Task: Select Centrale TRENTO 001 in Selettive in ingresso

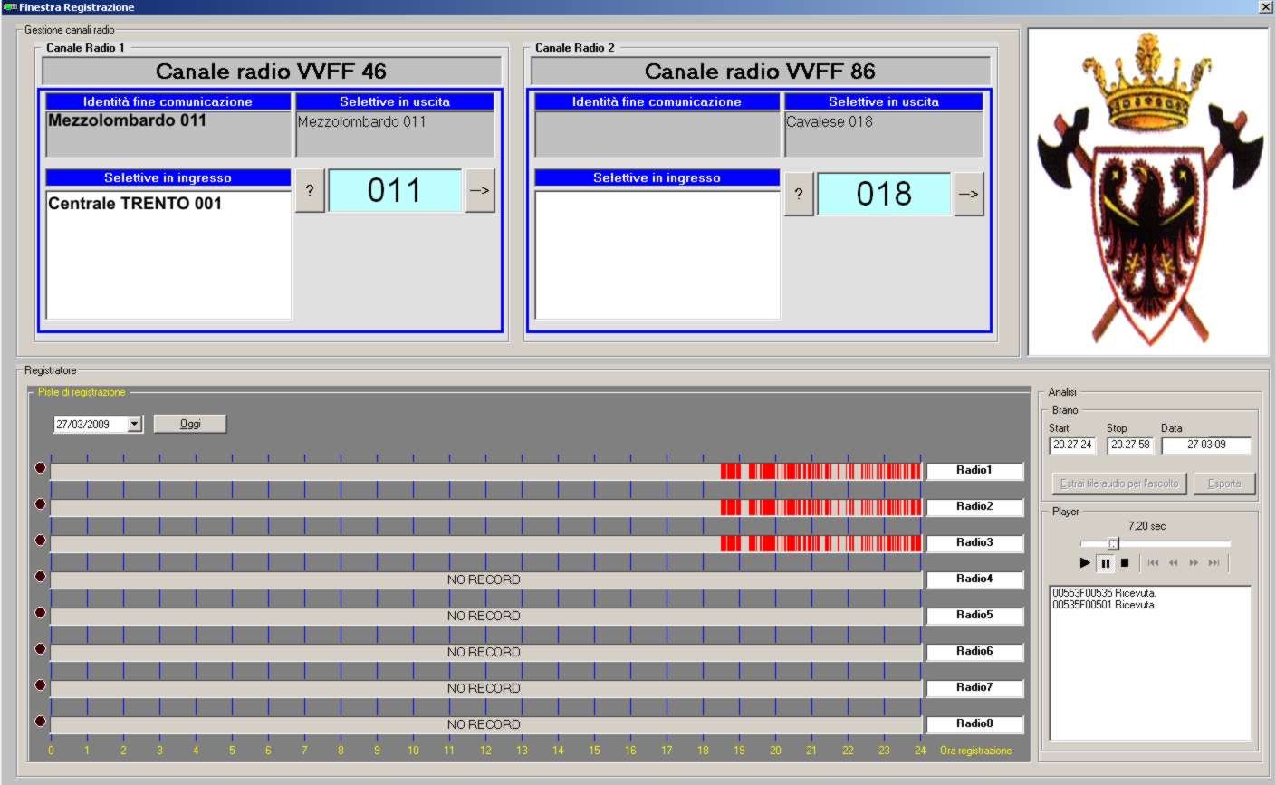Action: point(135,204)
